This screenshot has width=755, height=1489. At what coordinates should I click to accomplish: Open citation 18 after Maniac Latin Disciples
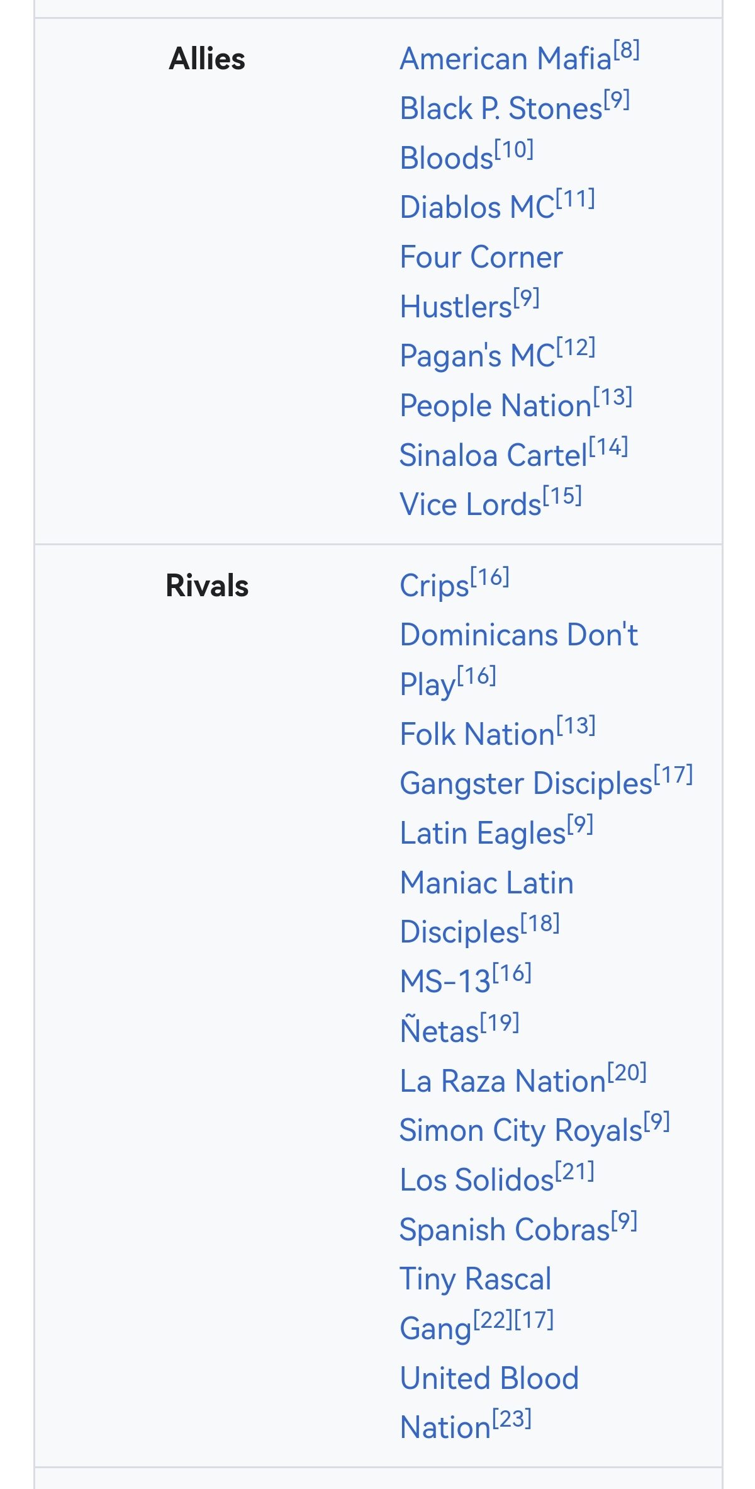540,924
